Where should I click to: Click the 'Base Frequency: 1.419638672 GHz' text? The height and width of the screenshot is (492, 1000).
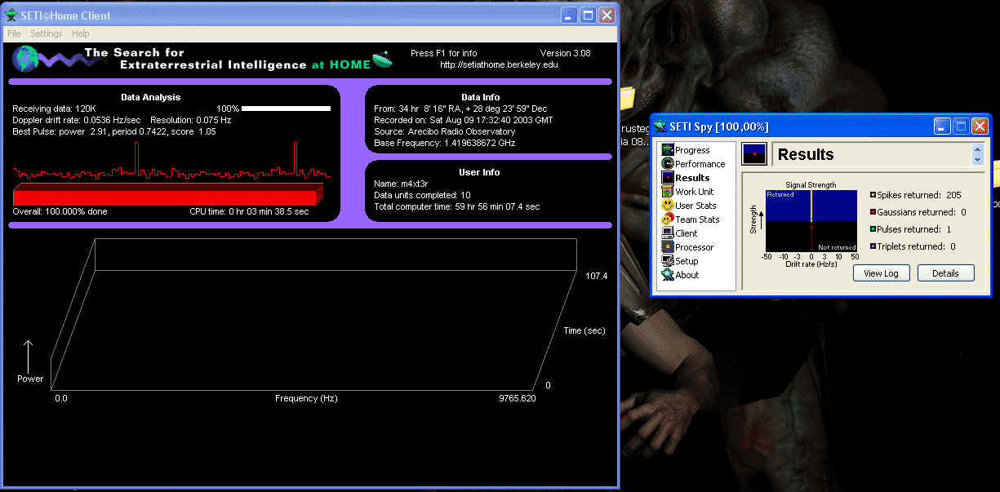[445, 143]
